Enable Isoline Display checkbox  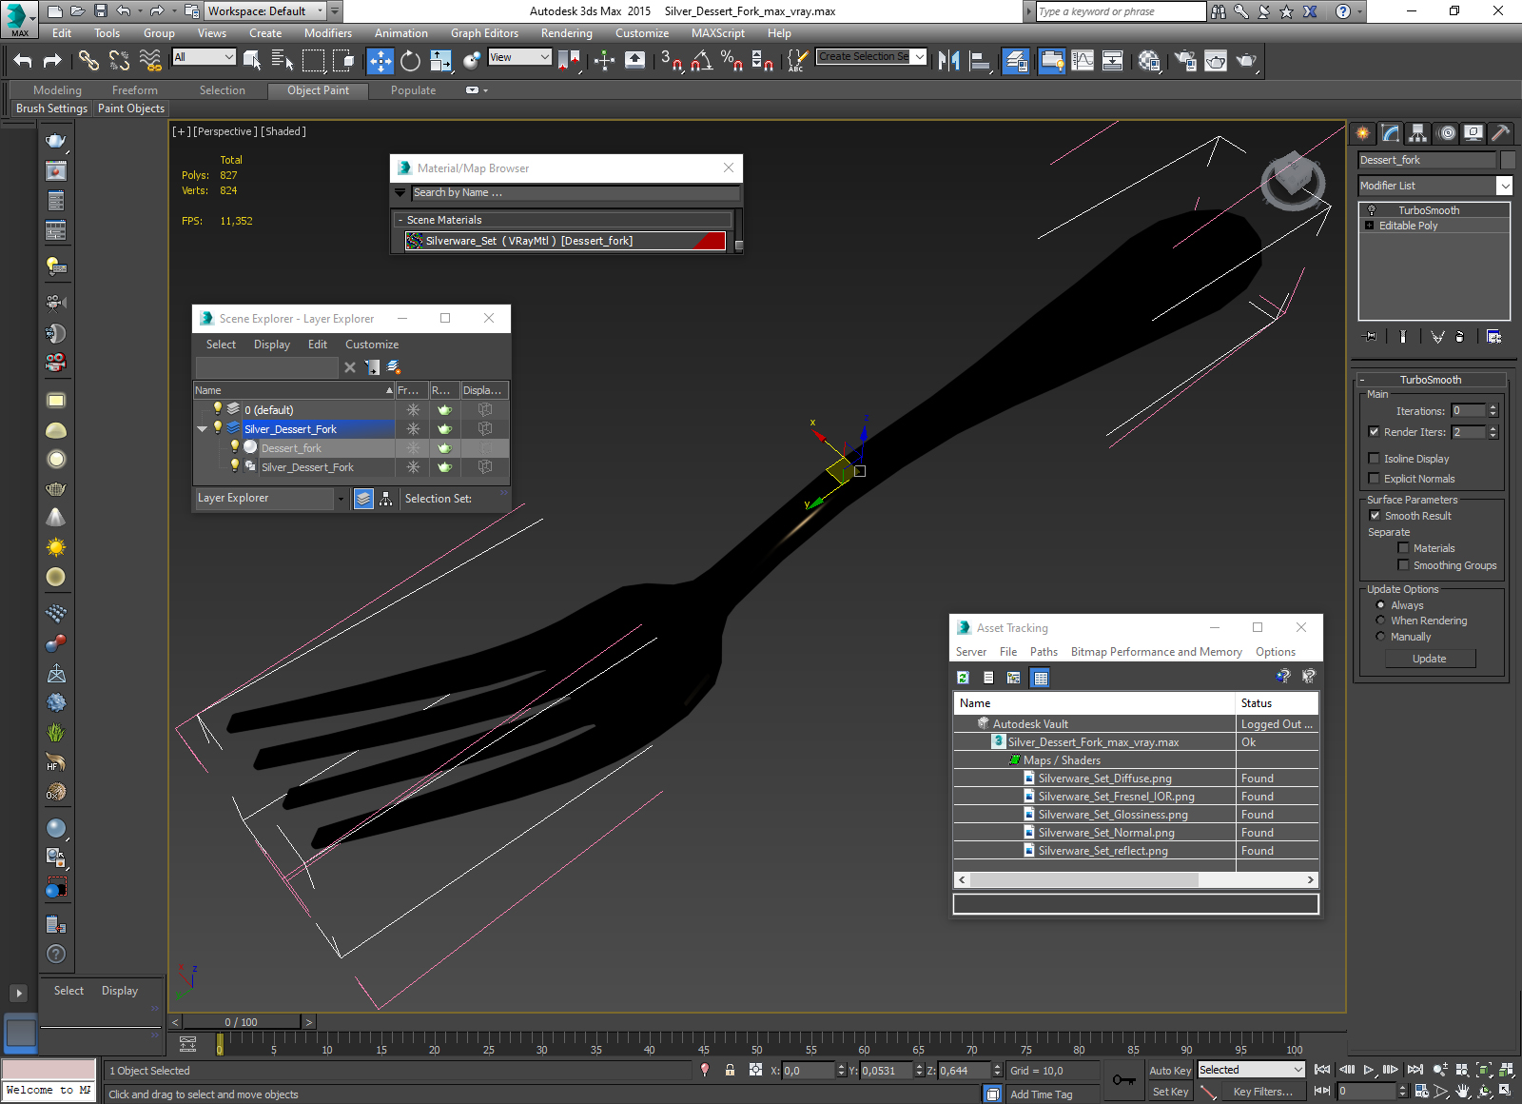(1374, 459)
